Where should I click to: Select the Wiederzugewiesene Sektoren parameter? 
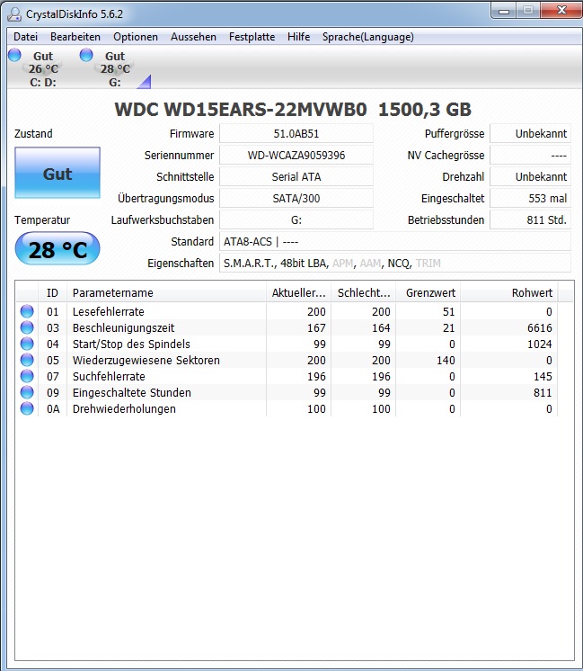tap(146, 361)
